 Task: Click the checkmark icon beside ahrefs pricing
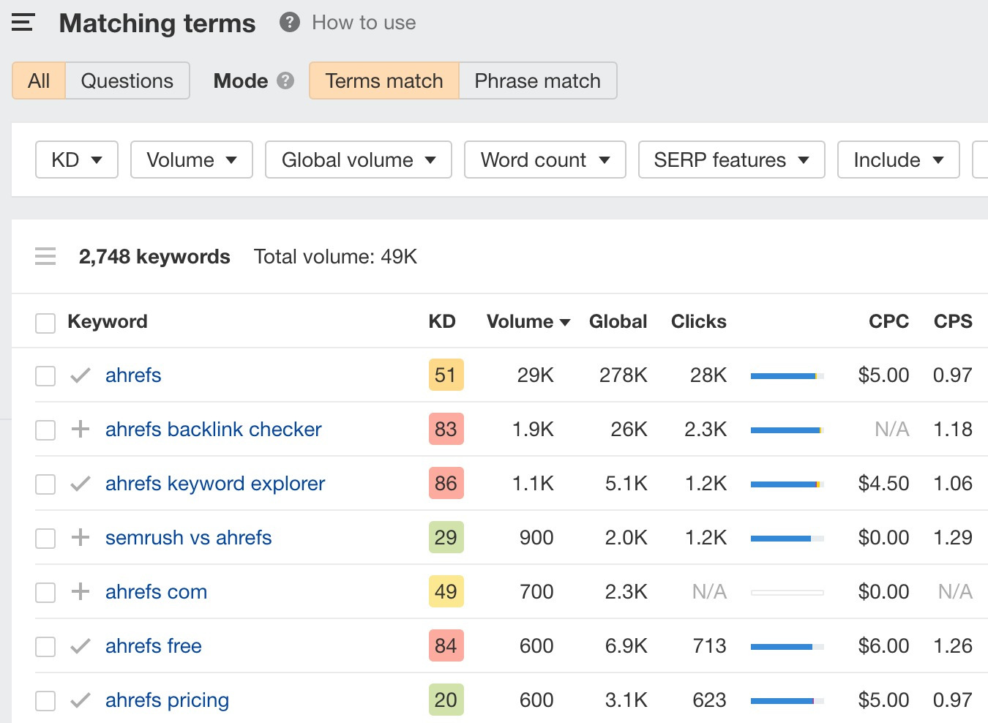pos(80,700)
